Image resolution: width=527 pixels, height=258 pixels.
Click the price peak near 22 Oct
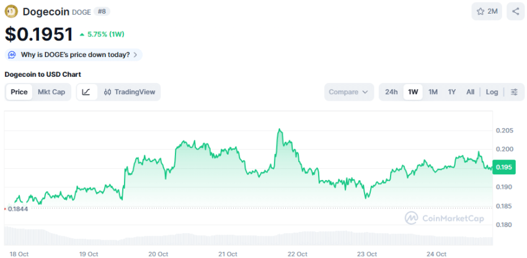click(279, 129)
